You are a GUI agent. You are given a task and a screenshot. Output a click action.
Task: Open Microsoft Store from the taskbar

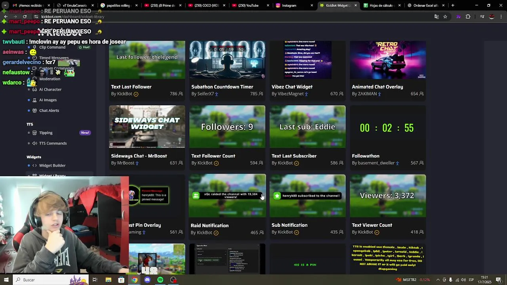121,280
